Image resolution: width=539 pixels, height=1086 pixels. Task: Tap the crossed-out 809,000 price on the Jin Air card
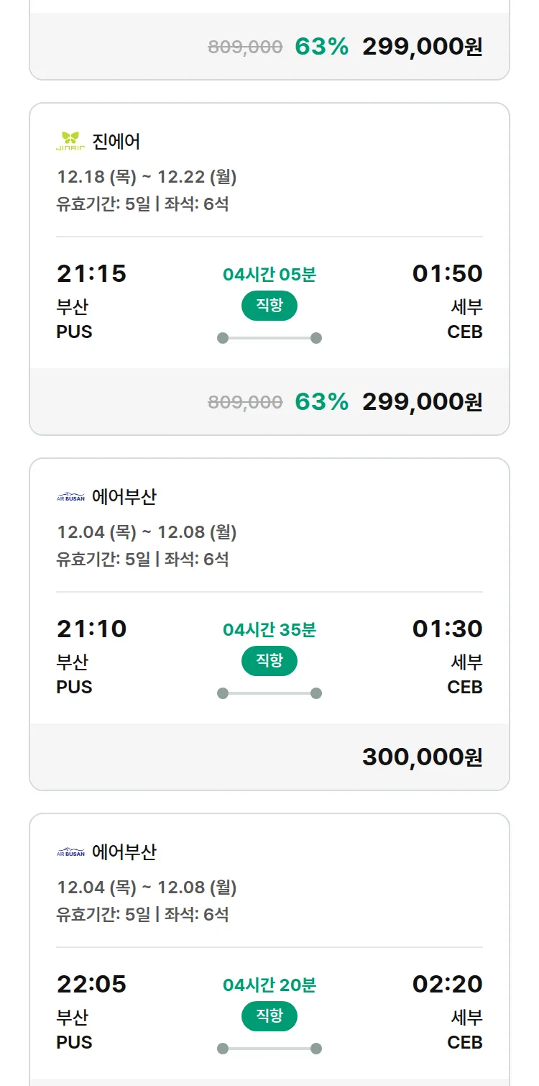[245, 402]
